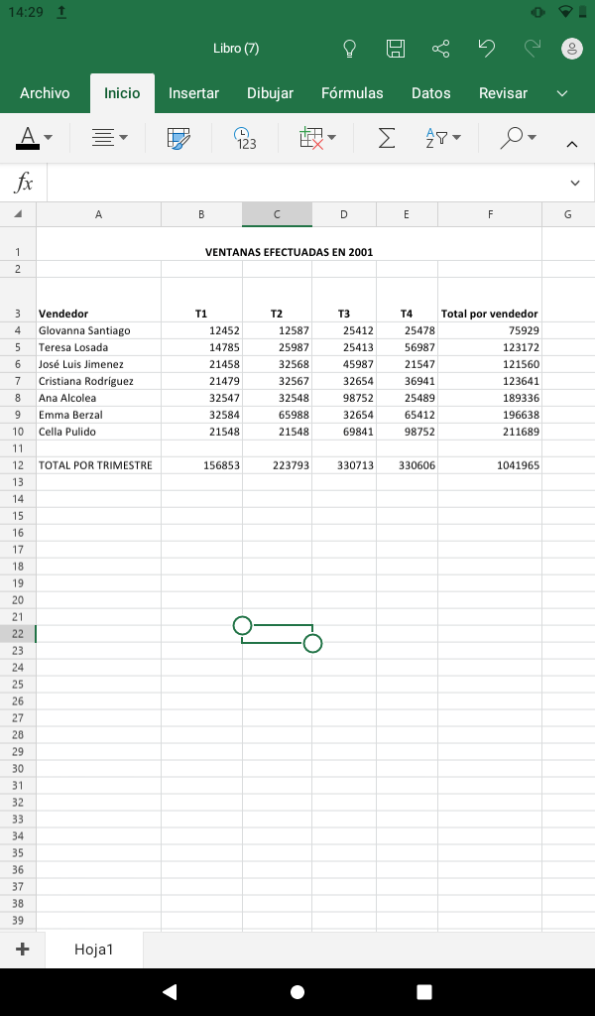Select cell with value 156853
595x1016 pixels.
click(201, 465)
